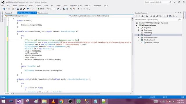Open the ARCHITECTURE menu
186x104 pixels.
(76, 5)
